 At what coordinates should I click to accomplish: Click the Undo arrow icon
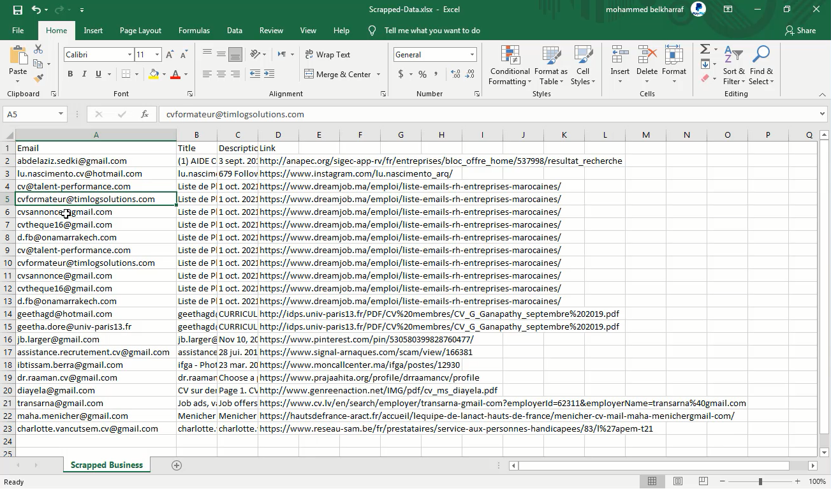[36, 10]
